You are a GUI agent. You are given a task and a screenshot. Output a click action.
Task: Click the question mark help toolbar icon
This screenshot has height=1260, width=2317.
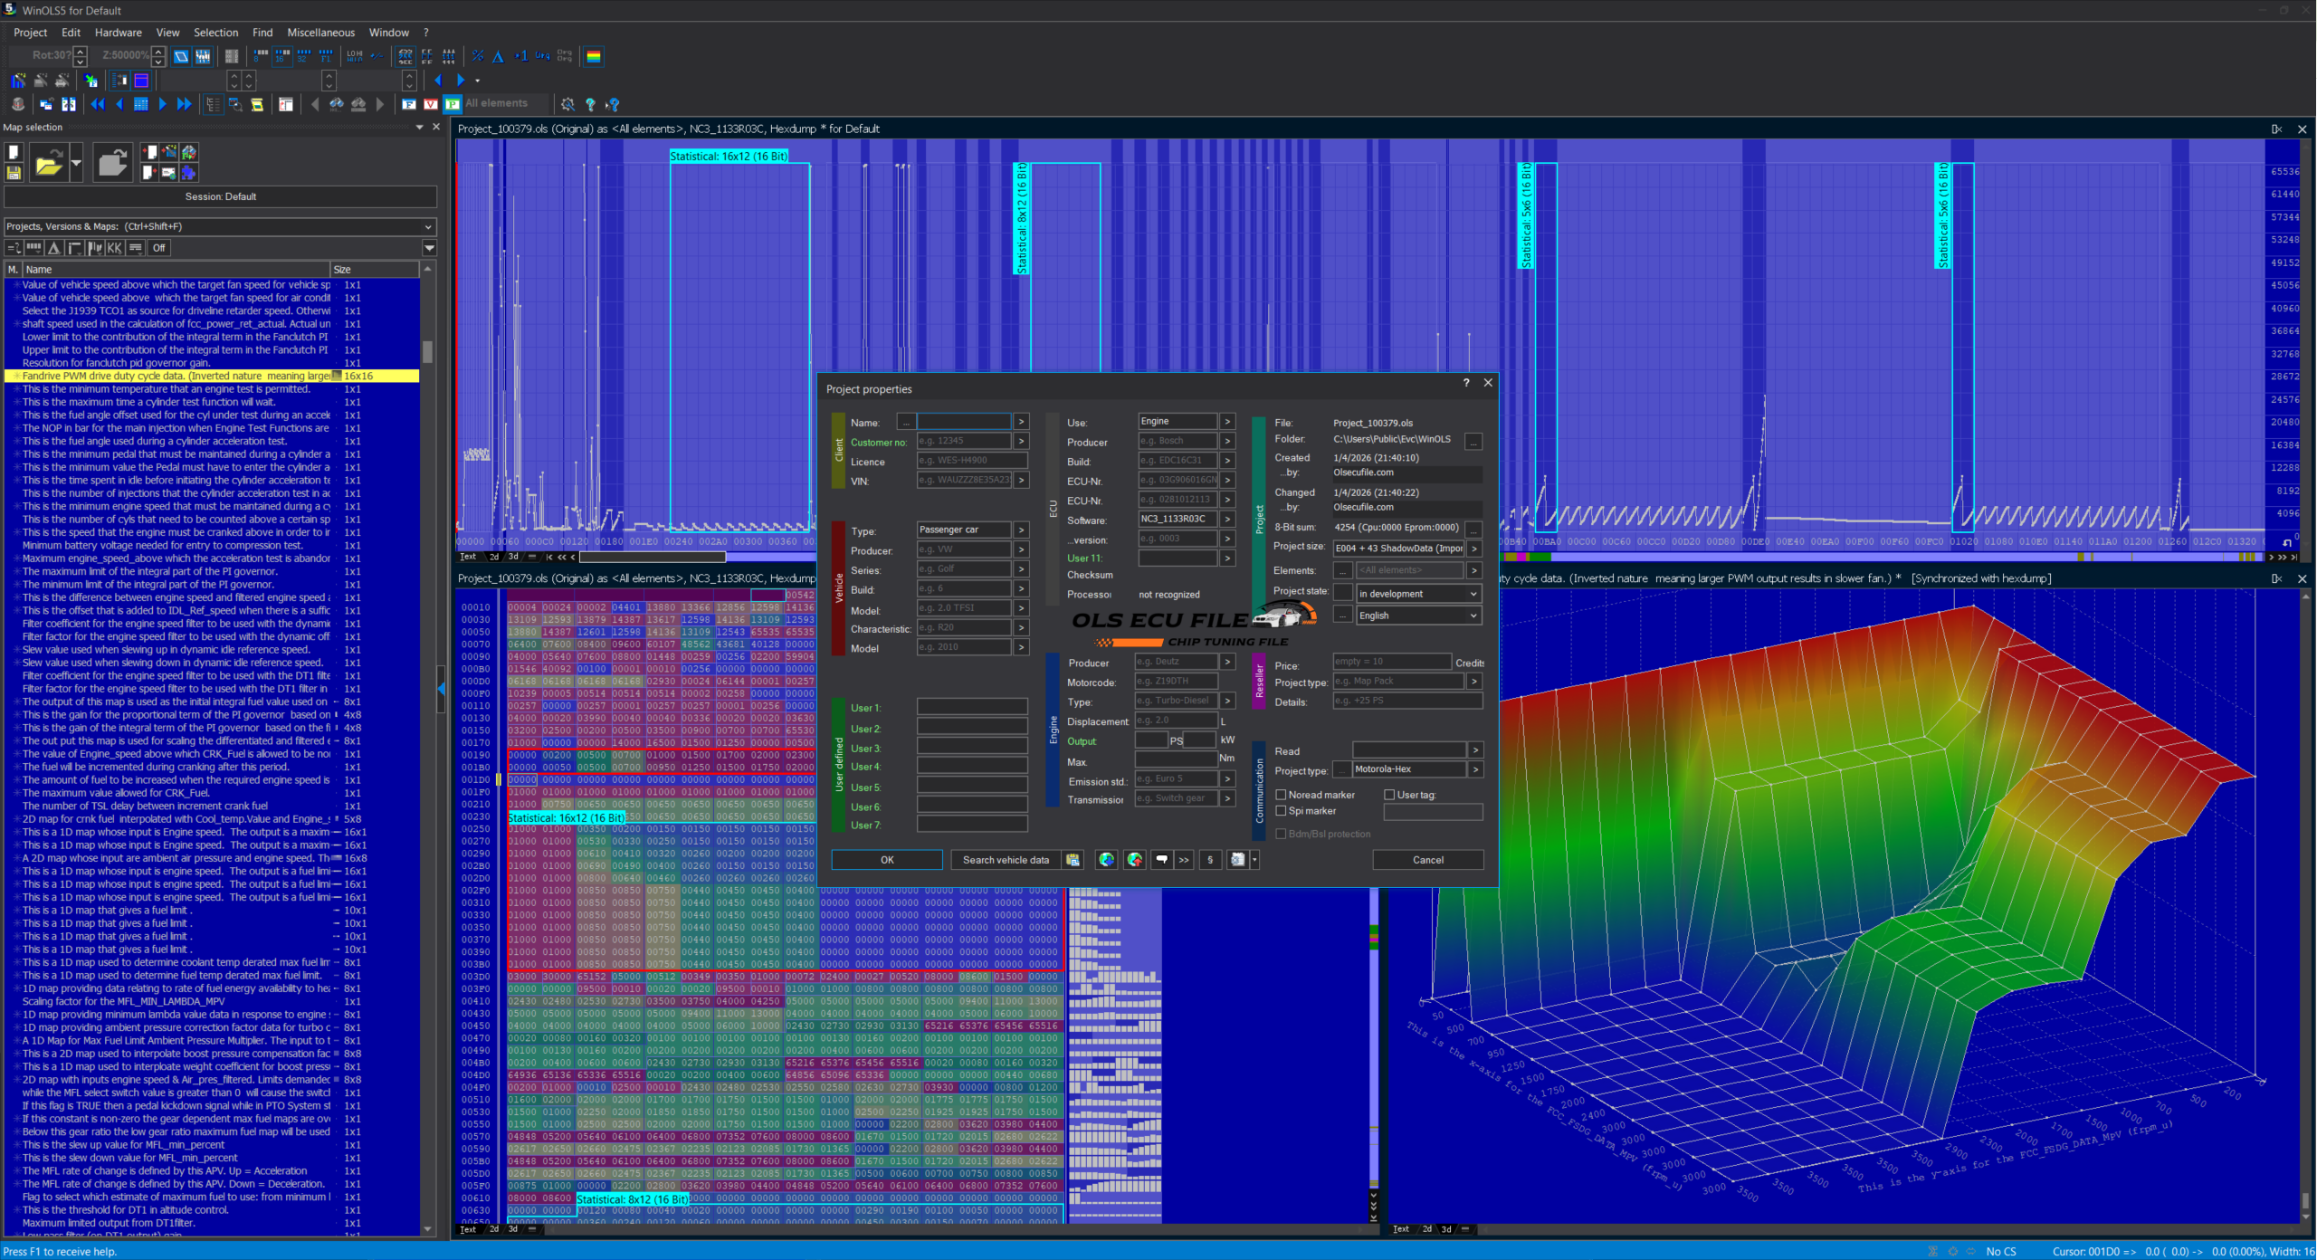(x=590, y=104)
